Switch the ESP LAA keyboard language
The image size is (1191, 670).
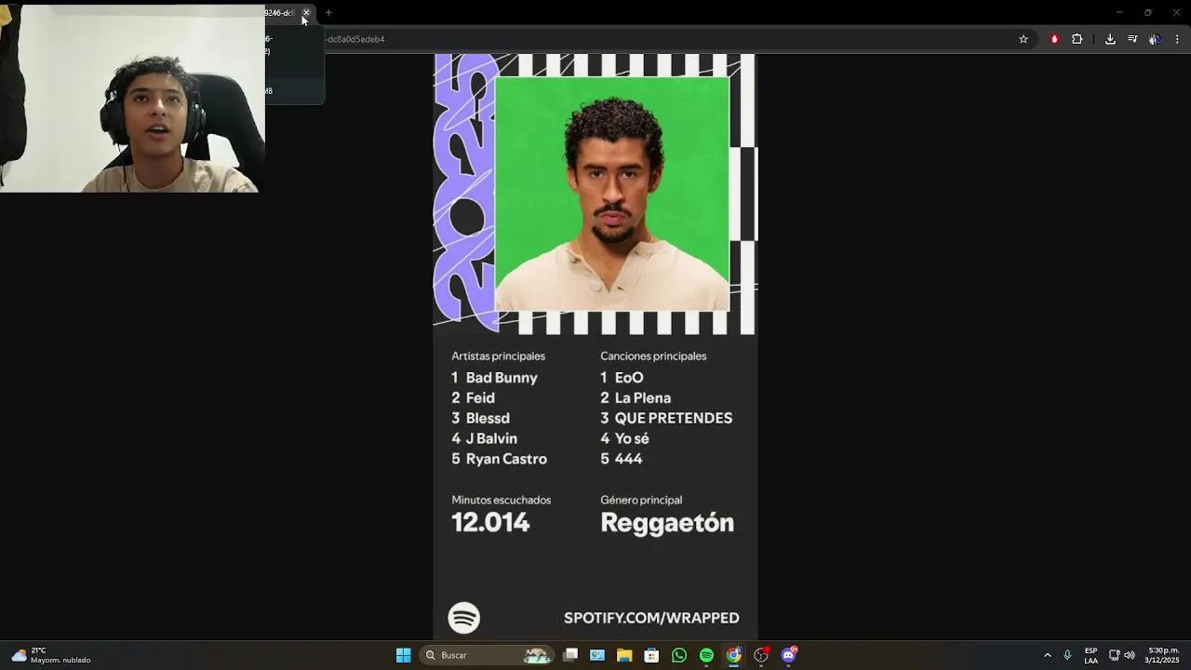pos(1091,655)
